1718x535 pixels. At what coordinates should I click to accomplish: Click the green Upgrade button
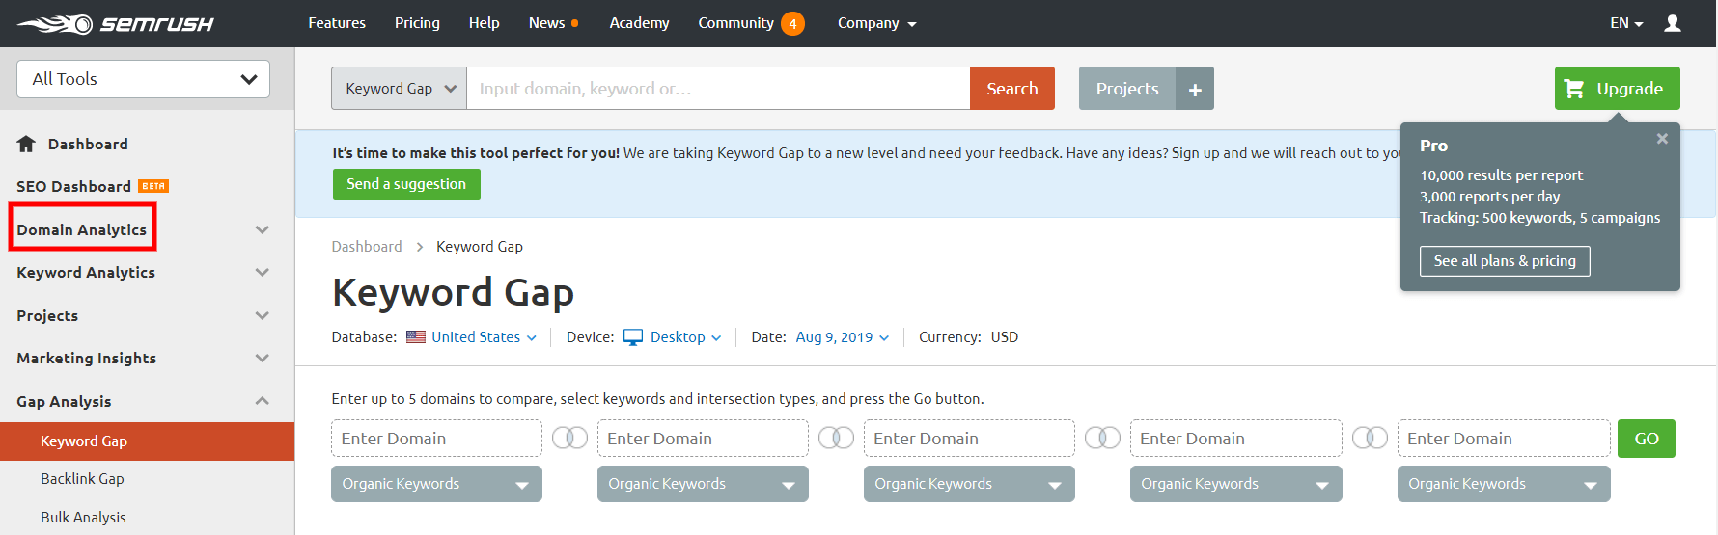coord(1618,89)
